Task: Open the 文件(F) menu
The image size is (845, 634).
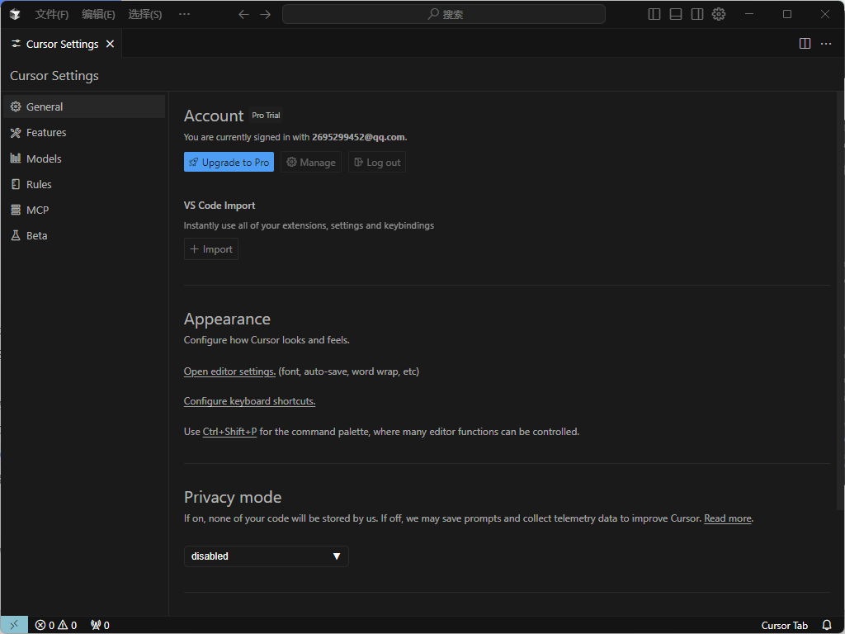Action: [x=52, y=15]
